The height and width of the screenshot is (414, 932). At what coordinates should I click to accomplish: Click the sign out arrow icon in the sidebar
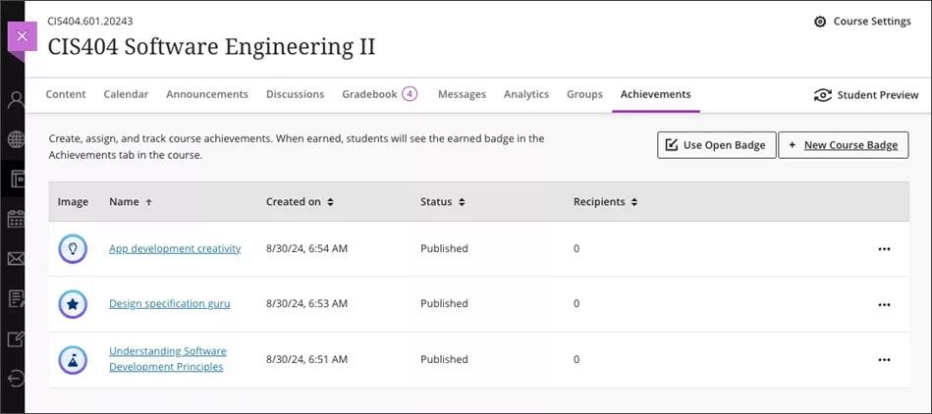pos(16,379)
